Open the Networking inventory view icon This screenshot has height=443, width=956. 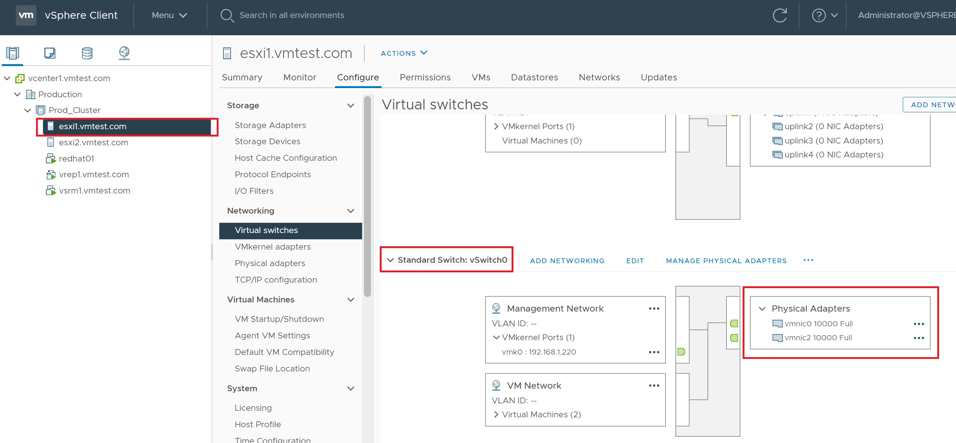click(x=124, y=53)
